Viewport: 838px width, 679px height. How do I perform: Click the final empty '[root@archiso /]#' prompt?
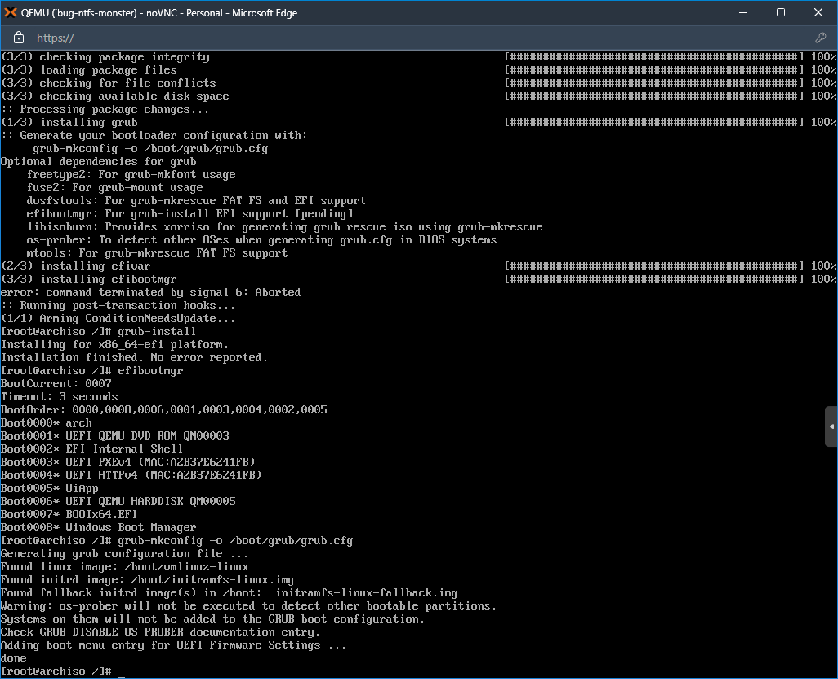click(x=56, y=672)
